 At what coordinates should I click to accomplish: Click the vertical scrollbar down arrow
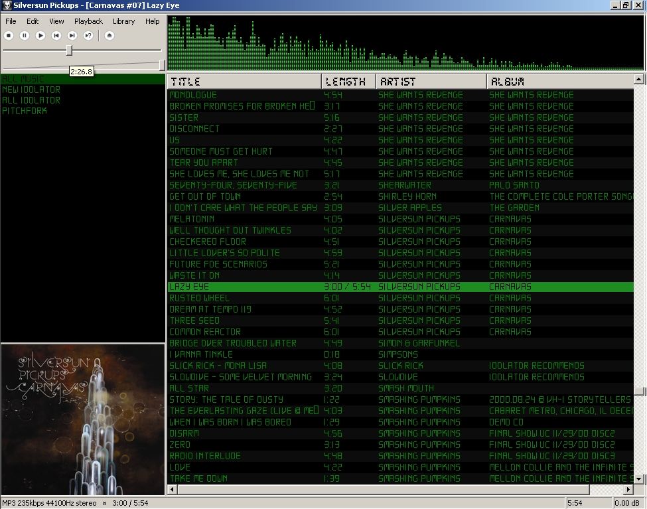pyautogui.click(x=639, y=479)
